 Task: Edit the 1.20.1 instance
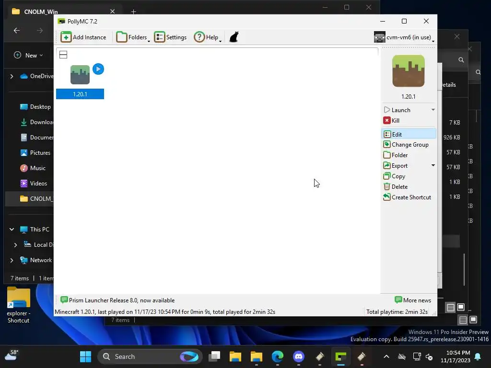coord(409,134)
